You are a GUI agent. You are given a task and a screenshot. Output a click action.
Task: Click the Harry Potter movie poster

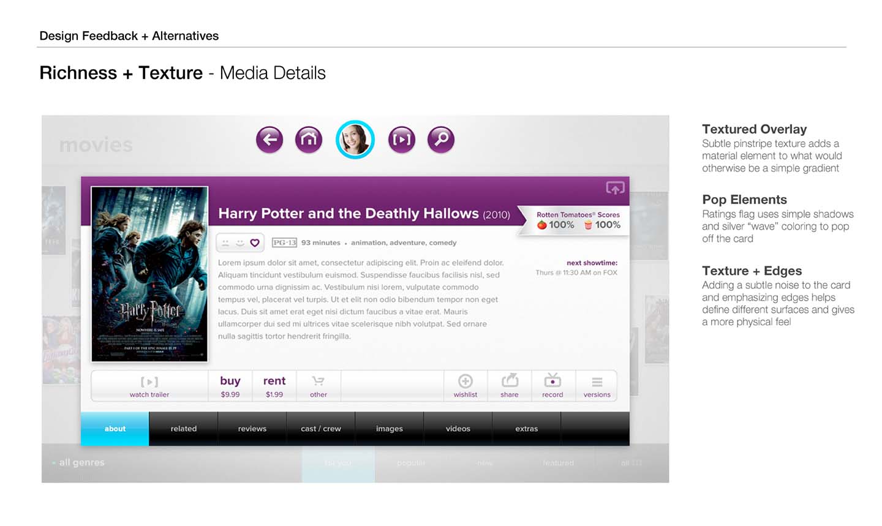click(x=149, y=274)
